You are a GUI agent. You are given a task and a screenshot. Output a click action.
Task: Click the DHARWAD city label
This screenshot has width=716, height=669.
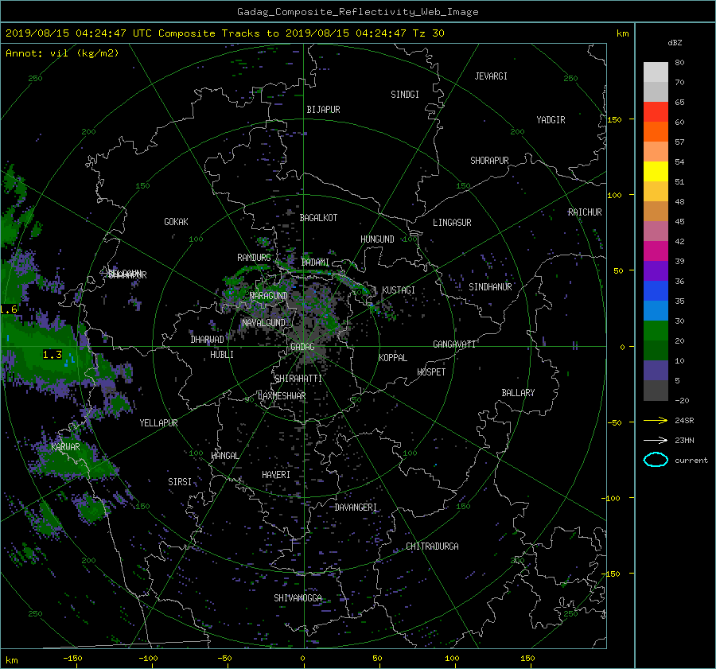pos(207,340)
